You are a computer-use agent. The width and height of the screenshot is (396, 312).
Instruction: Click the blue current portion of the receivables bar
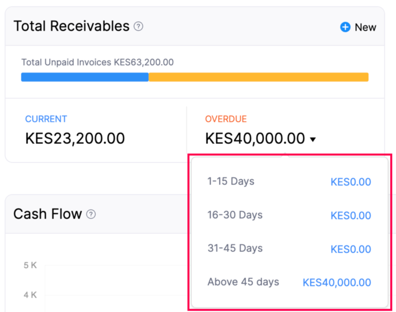[x=84, y=77]
